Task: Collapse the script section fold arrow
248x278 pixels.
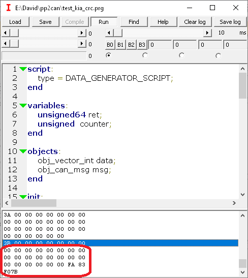Action: (23, 69)
